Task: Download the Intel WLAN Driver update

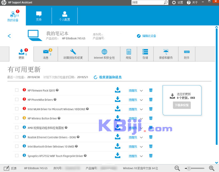Action: point(118,109)
